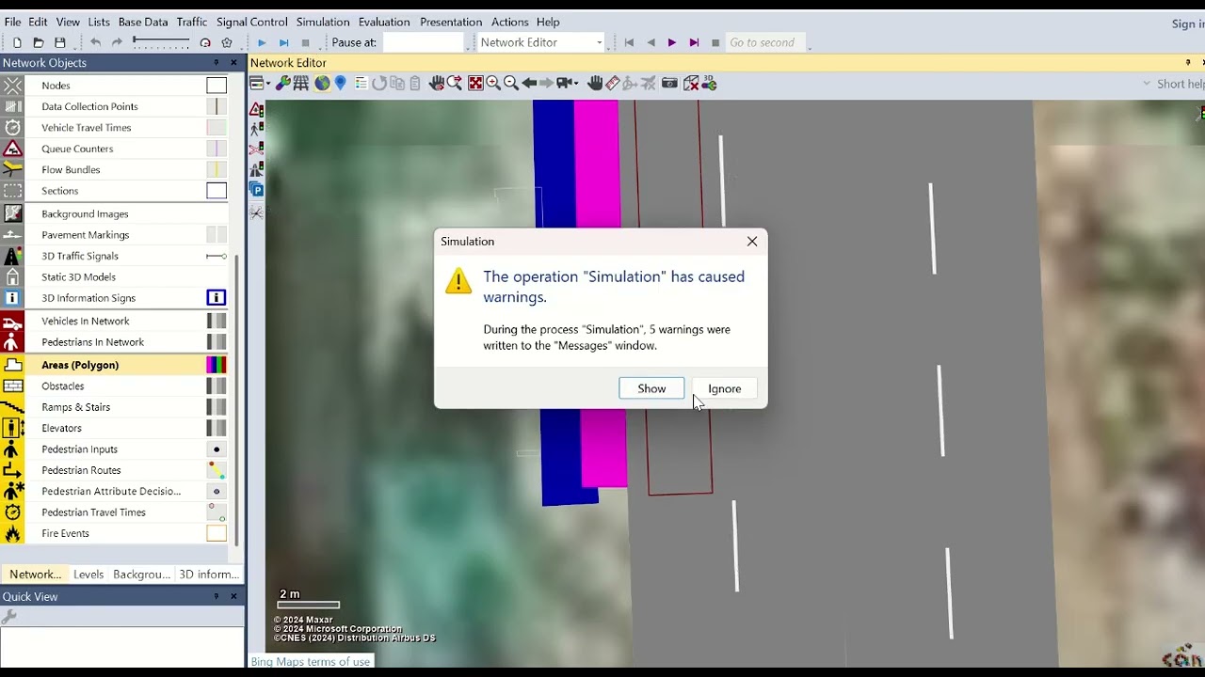Screen dimensions: 1205x677
Task: Click the Nodes graphic swatch
Action: point(217,86)
